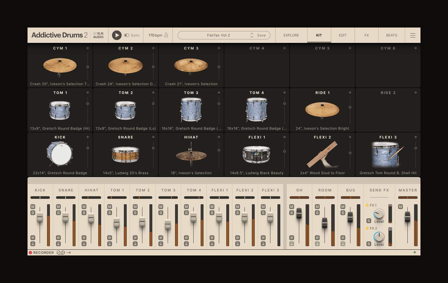Solo the FX 1 send

[369, 221]
